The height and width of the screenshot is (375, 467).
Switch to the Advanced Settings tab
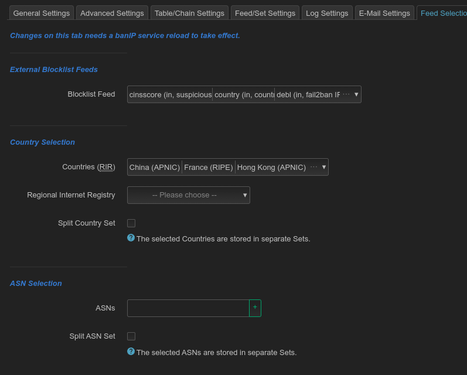tap(112, 13)
